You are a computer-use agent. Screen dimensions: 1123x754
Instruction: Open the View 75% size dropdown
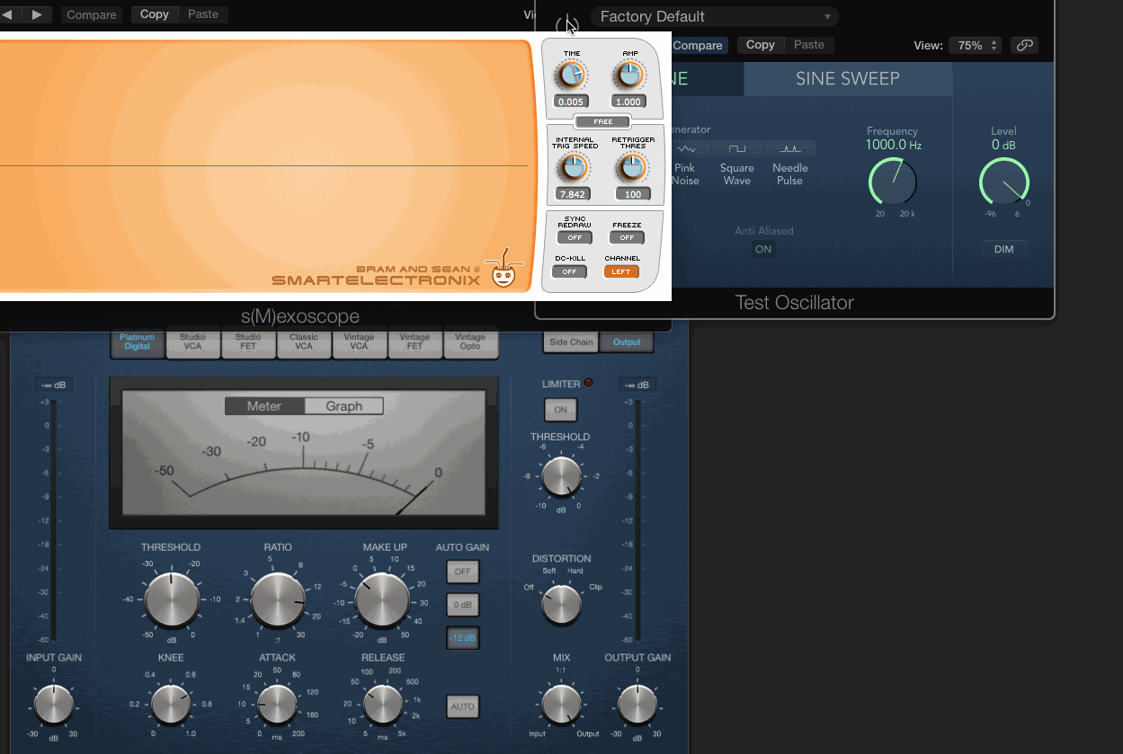coord(975,45)
